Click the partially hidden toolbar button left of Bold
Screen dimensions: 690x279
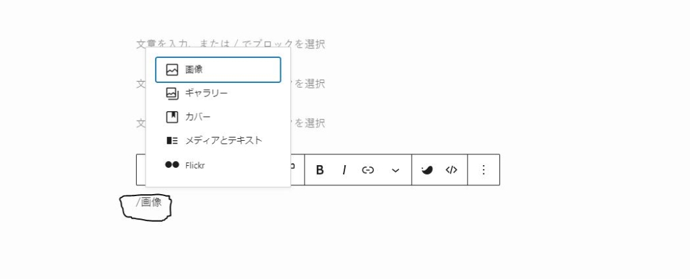(x=294, y=166)
